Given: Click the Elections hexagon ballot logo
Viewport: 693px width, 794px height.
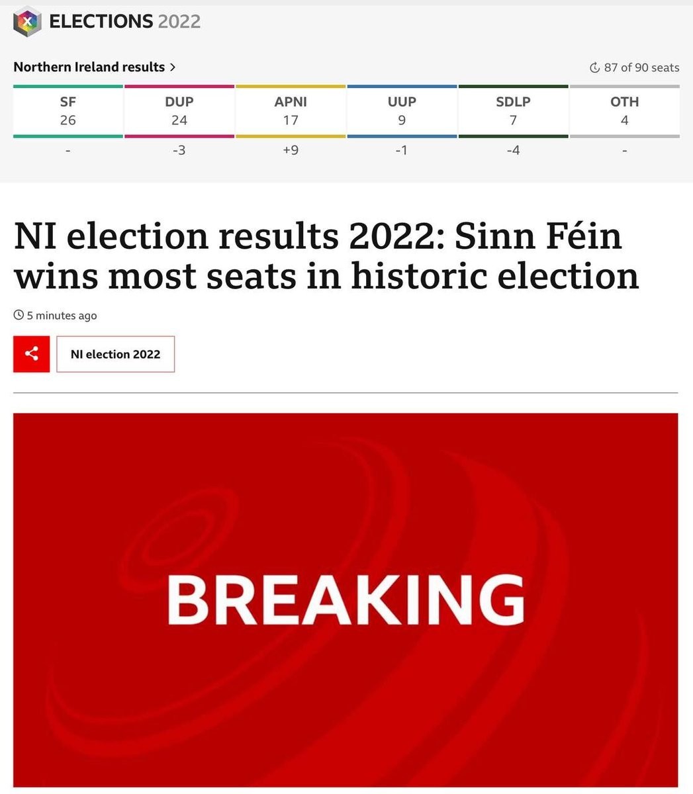Looking at the screenshot, I should pyautogui.click(x=27, y=22).
